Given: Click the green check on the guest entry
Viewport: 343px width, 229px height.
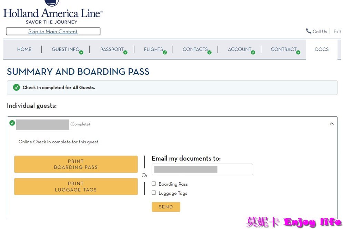Looking at the screenshot, I should pyautogui.click(x=12, y=122).
